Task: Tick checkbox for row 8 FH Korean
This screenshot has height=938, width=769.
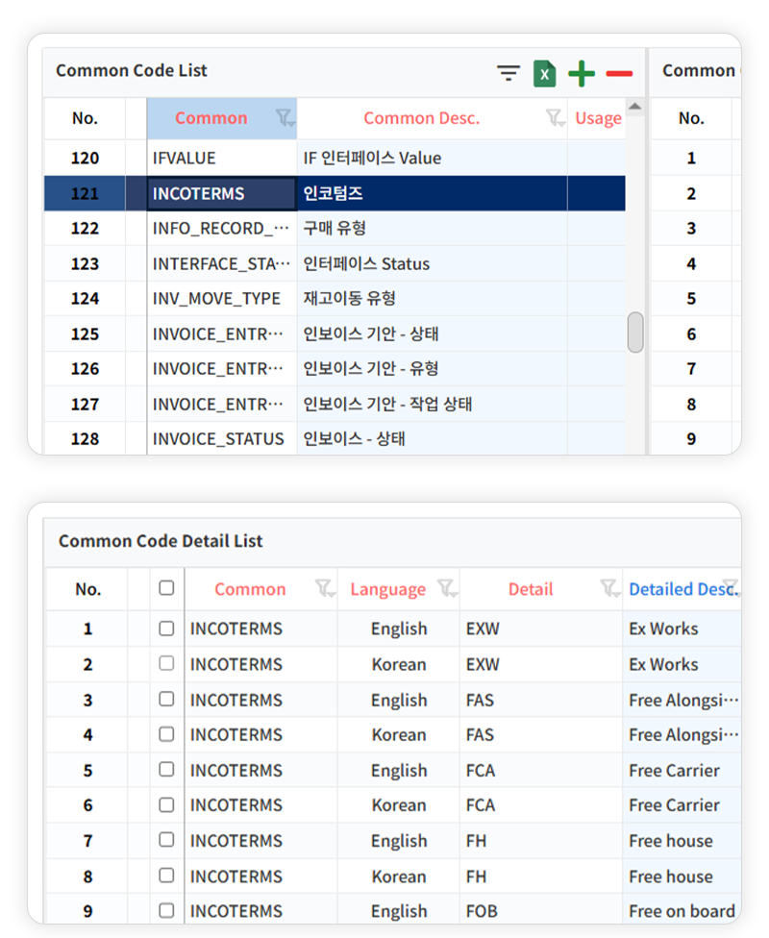Action: (166, 876)
